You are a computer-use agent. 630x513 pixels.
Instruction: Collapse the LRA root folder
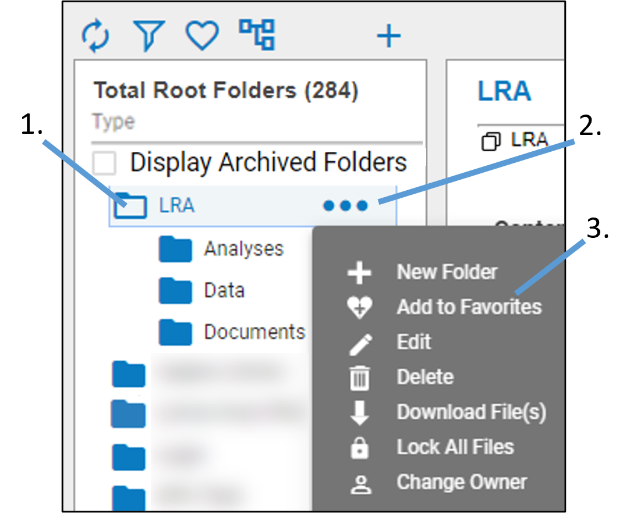pos(130,206)
